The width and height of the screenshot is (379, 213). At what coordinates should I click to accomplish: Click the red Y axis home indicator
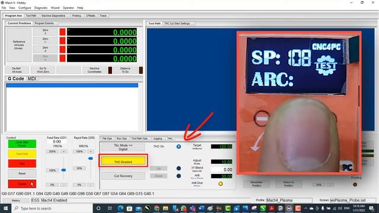(x=63, y=41)
